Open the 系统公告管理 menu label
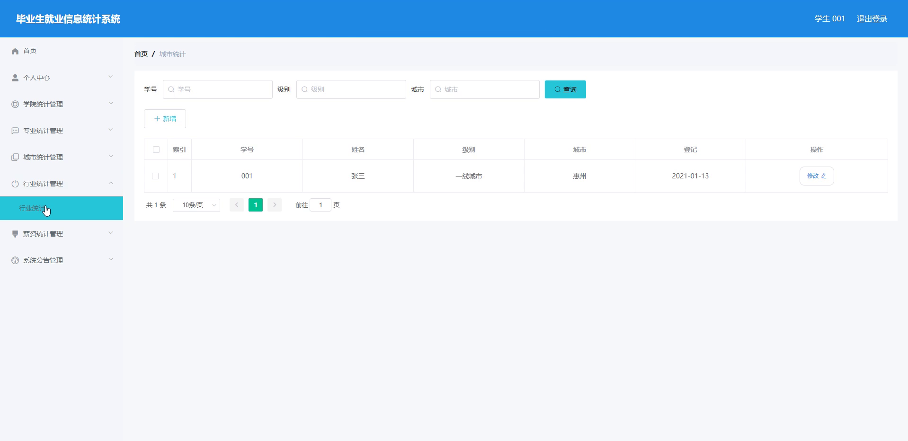This screenshot has height=441, width=908. (x=43, y=260)
